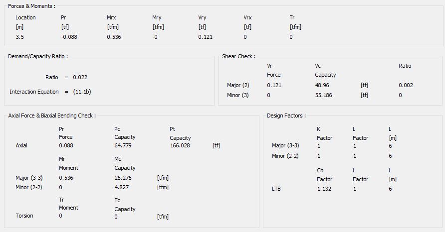Select the Major (2) shear ratio 0.002
This screenshot has height=232, width=445.
(406, 85)
